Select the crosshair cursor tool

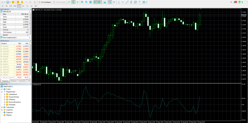(x=114, y=2)
